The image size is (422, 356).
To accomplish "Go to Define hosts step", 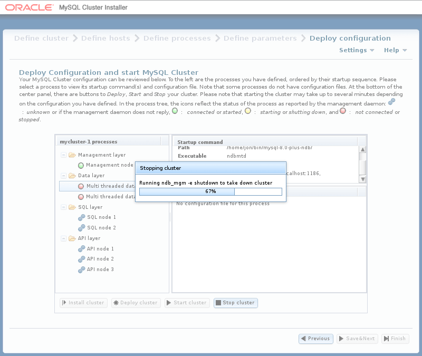I will [105, 38].
